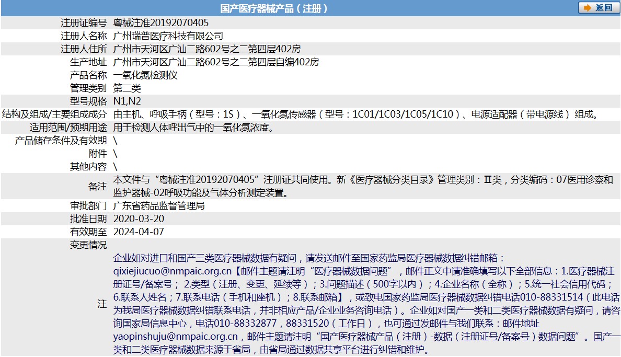Click note line starting 6.联系人姓名

366,297
